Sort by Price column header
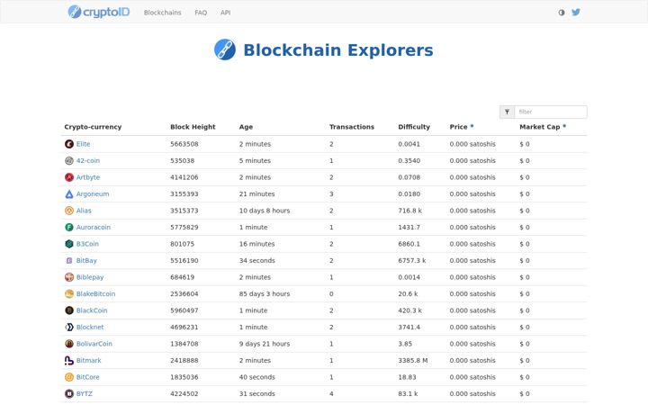 click(458, 127)
